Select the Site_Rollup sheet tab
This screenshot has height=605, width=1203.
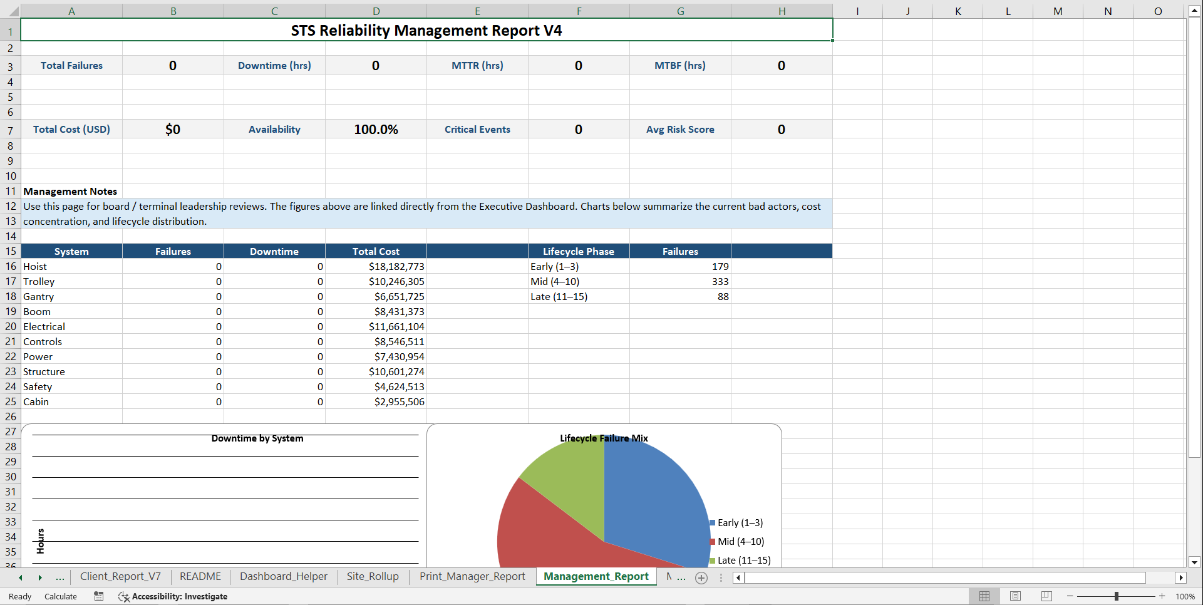click(x=373, y=576)
